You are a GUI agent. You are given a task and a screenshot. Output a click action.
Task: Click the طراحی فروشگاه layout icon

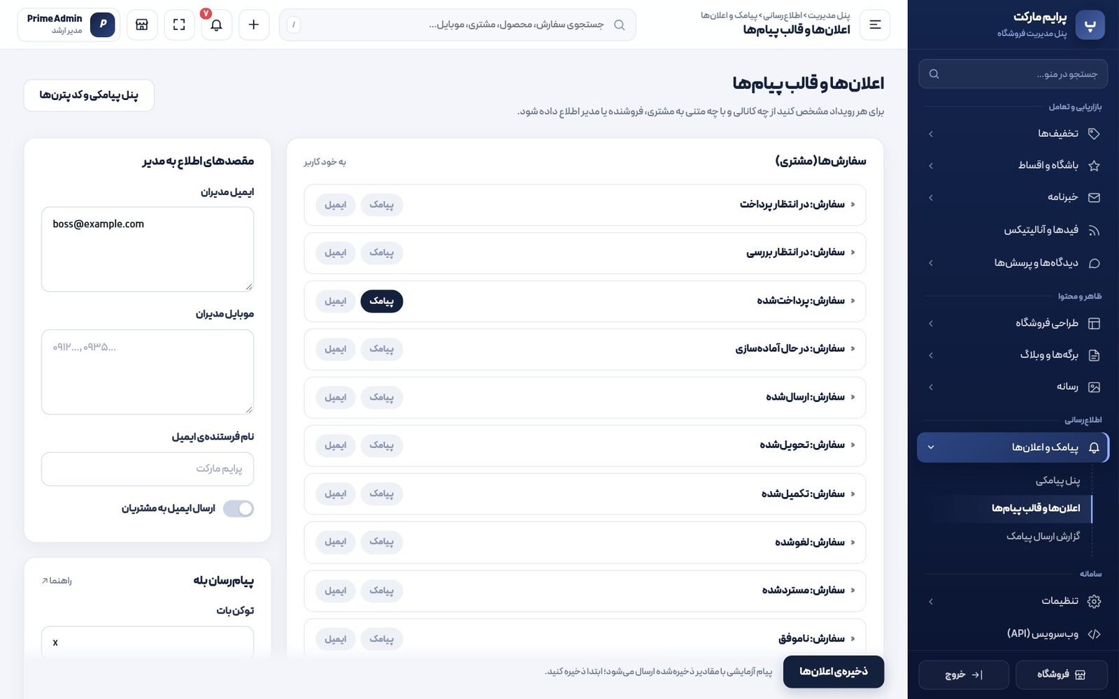(x=1095, y=323)
